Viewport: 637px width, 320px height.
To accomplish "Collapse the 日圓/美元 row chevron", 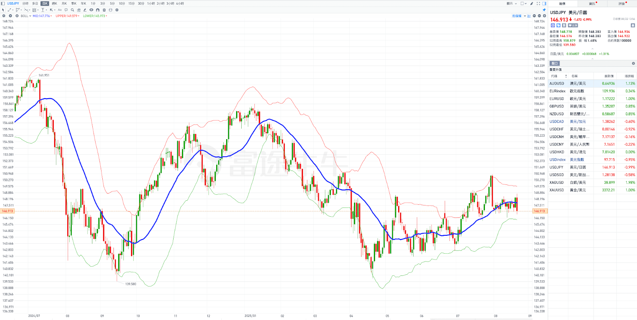I will (592, 58).
